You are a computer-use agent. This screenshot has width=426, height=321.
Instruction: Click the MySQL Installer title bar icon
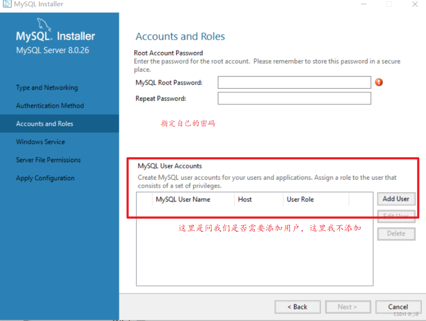6,4
